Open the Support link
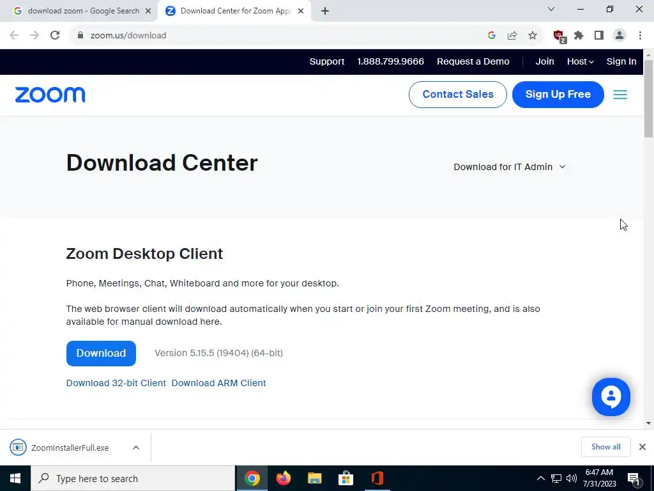The image size is (654, 491). [x=327, y=61]
